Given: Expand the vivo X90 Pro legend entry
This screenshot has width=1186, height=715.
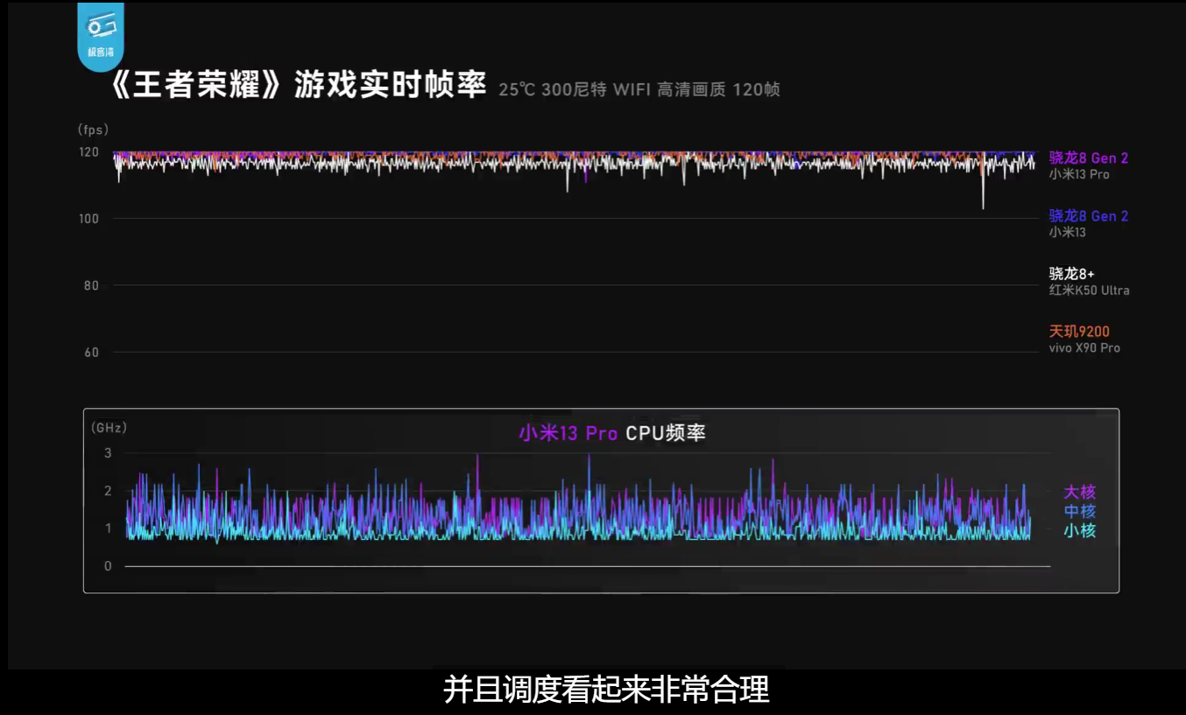Looking at the screenshot, I should pos(1086,347).
